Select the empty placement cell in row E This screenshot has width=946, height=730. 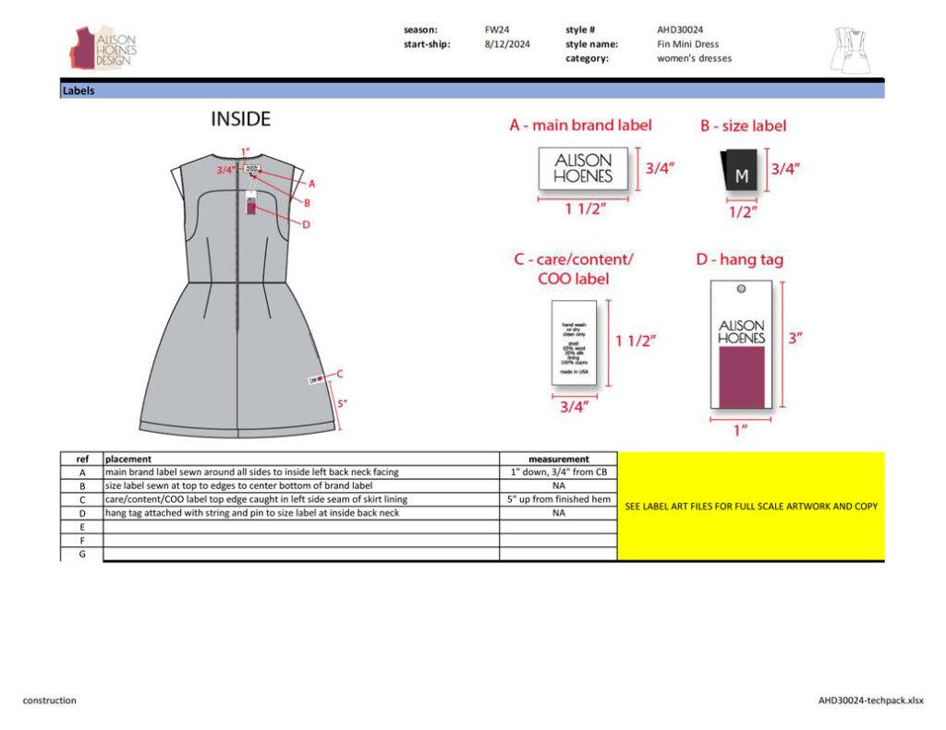pos(301,527)
